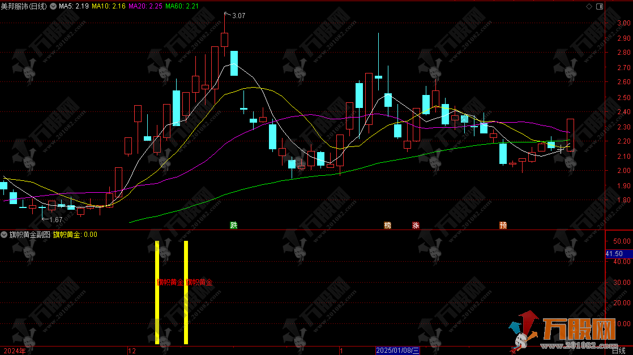Viewport: 633px width, 355px height.
Task: Click the 旗帜黄金副图 sub-chart title
Action: coord(30,235)
